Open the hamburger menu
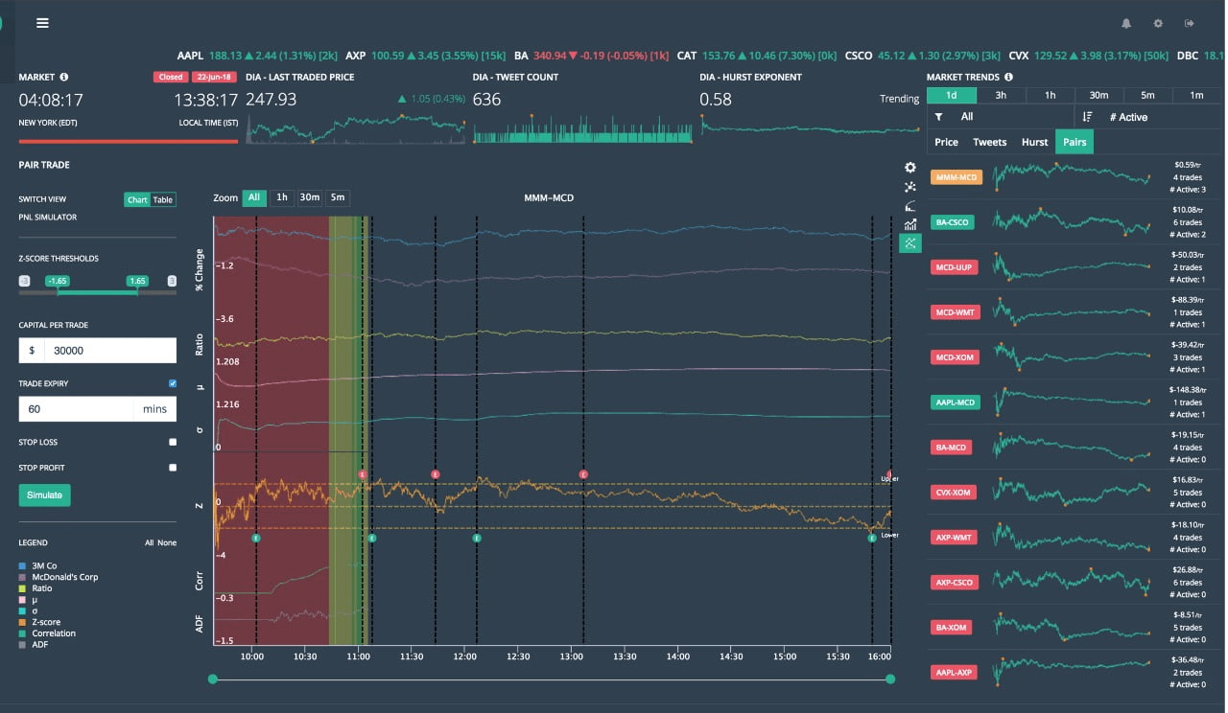The width and height of the screenshot is (1228, 713). tap(42, 23)
